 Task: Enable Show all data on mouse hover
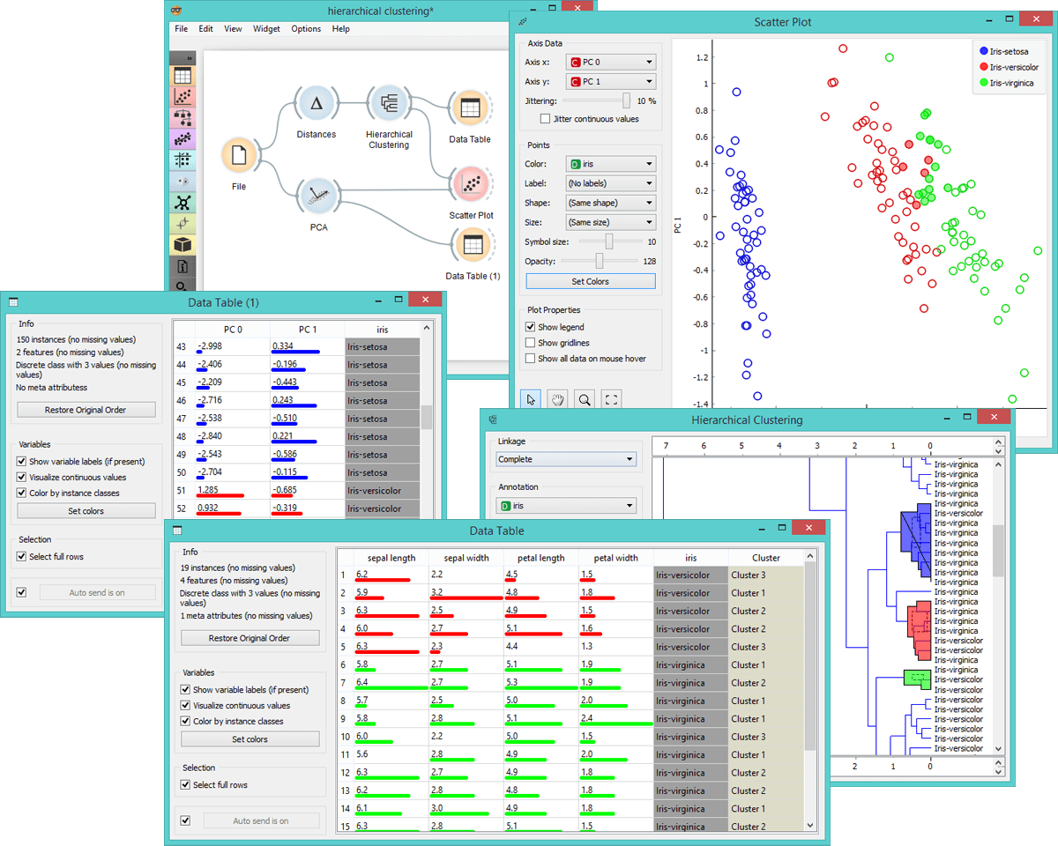[530, 359]
